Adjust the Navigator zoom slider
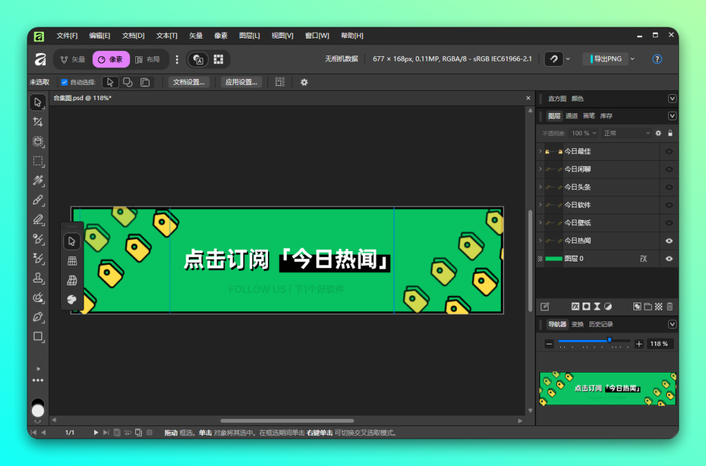 pos(610,340)
